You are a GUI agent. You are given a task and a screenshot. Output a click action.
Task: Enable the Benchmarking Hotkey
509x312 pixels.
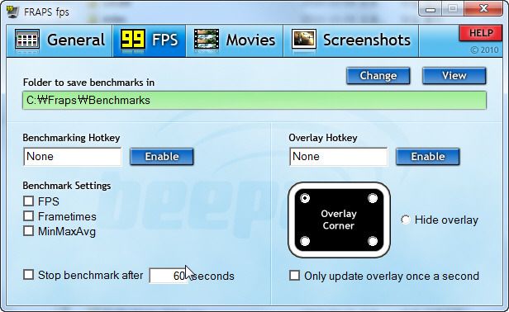(162, 157)
